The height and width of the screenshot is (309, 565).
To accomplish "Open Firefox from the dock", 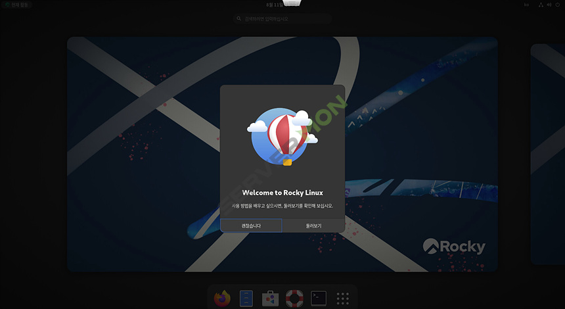I will click(x=222, y=298).
